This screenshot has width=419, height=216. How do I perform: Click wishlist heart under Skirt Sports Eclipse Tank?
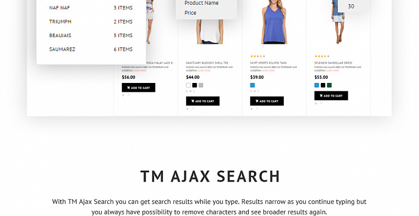coord(251,109)
